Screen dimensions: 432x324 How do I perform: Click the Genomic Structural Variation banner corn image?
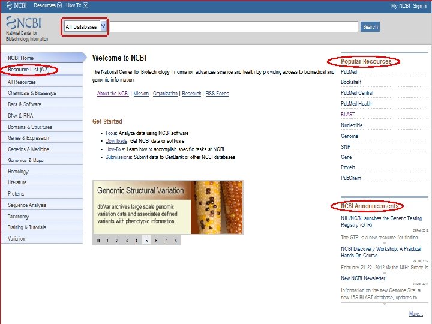coord(217,208)
